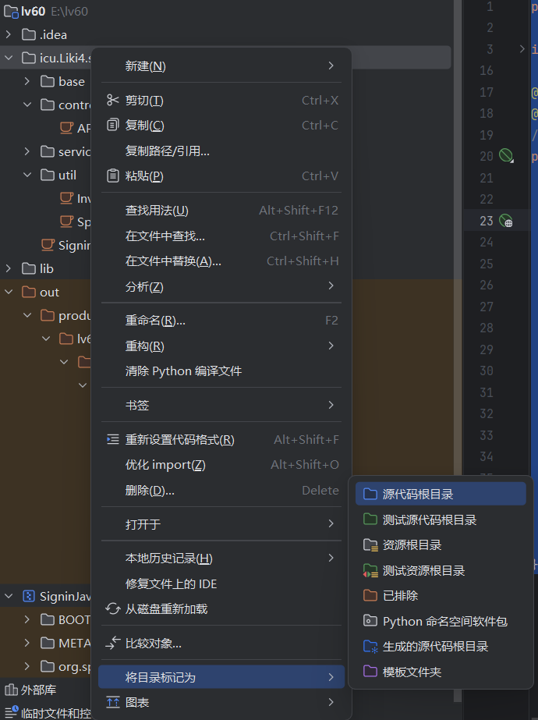Expand the org.sp folder
Image resolution: width=538 pixels, height=720 pixels.
tap(27, 666)
